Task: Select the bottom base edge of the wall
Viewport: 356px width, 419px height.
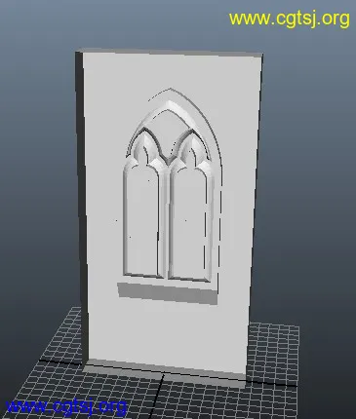Action: click(x=164, y=369)
